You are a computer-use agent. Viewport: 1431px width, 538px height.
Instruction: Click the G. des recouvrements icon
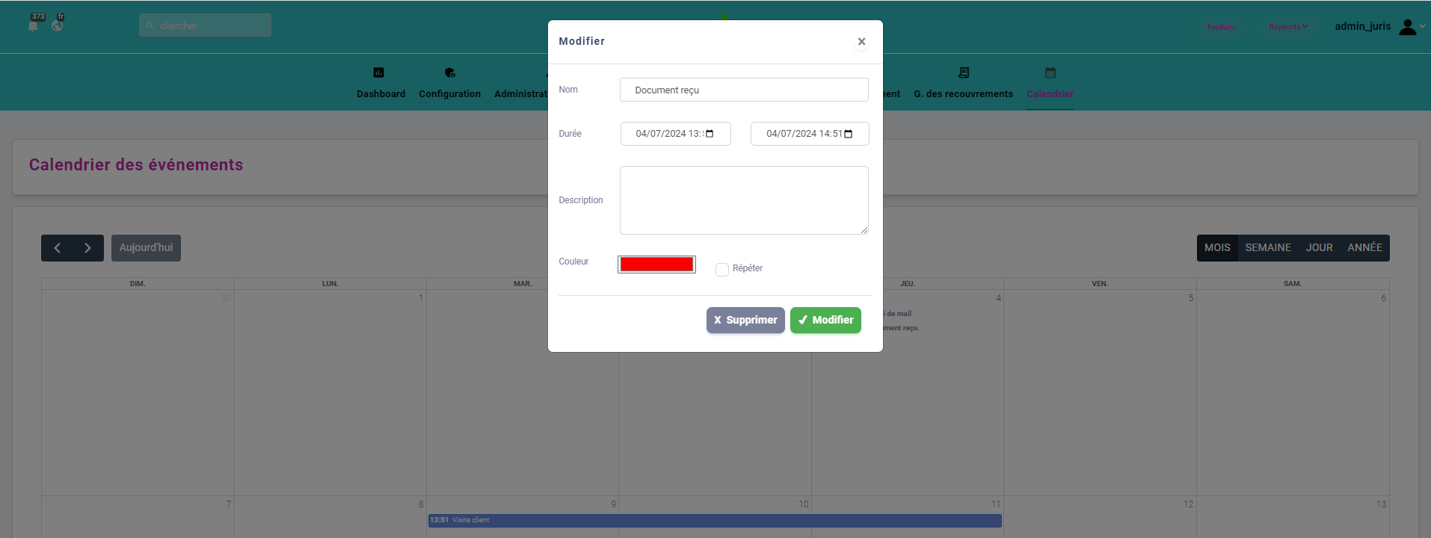(x=964, y=72)
